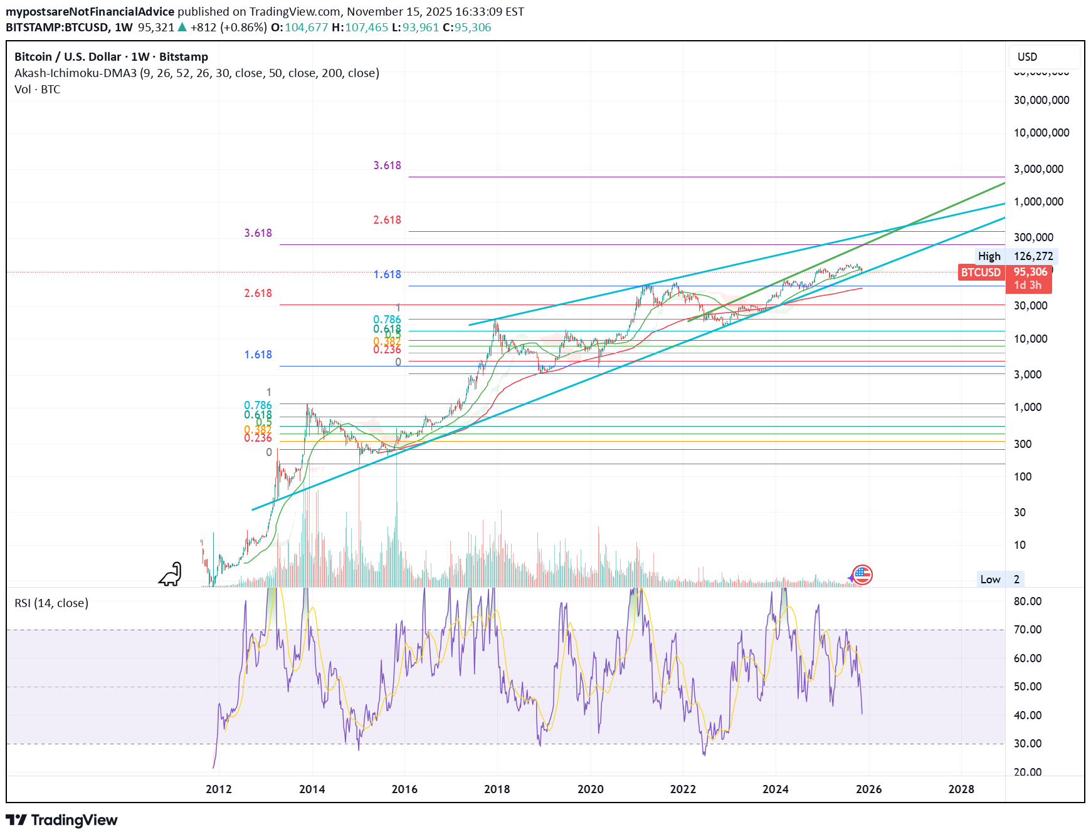Click the Low 2 price label
Screen dimensions: 1091x837
[x=999, y=580]
